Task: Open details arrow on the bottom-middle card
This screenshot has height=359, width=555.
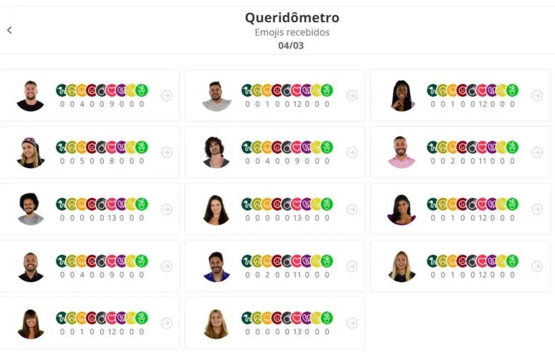Action: pos(352,322)
